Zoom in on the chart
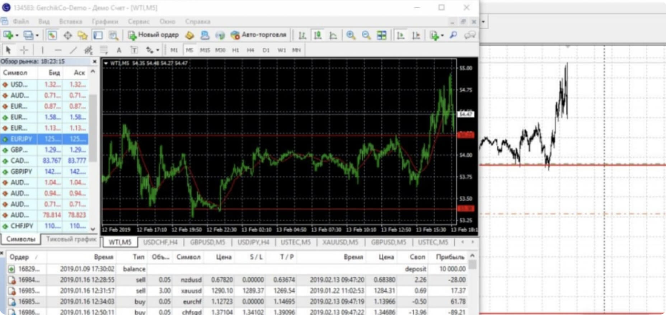666x315 pixels. coord(351,35)
